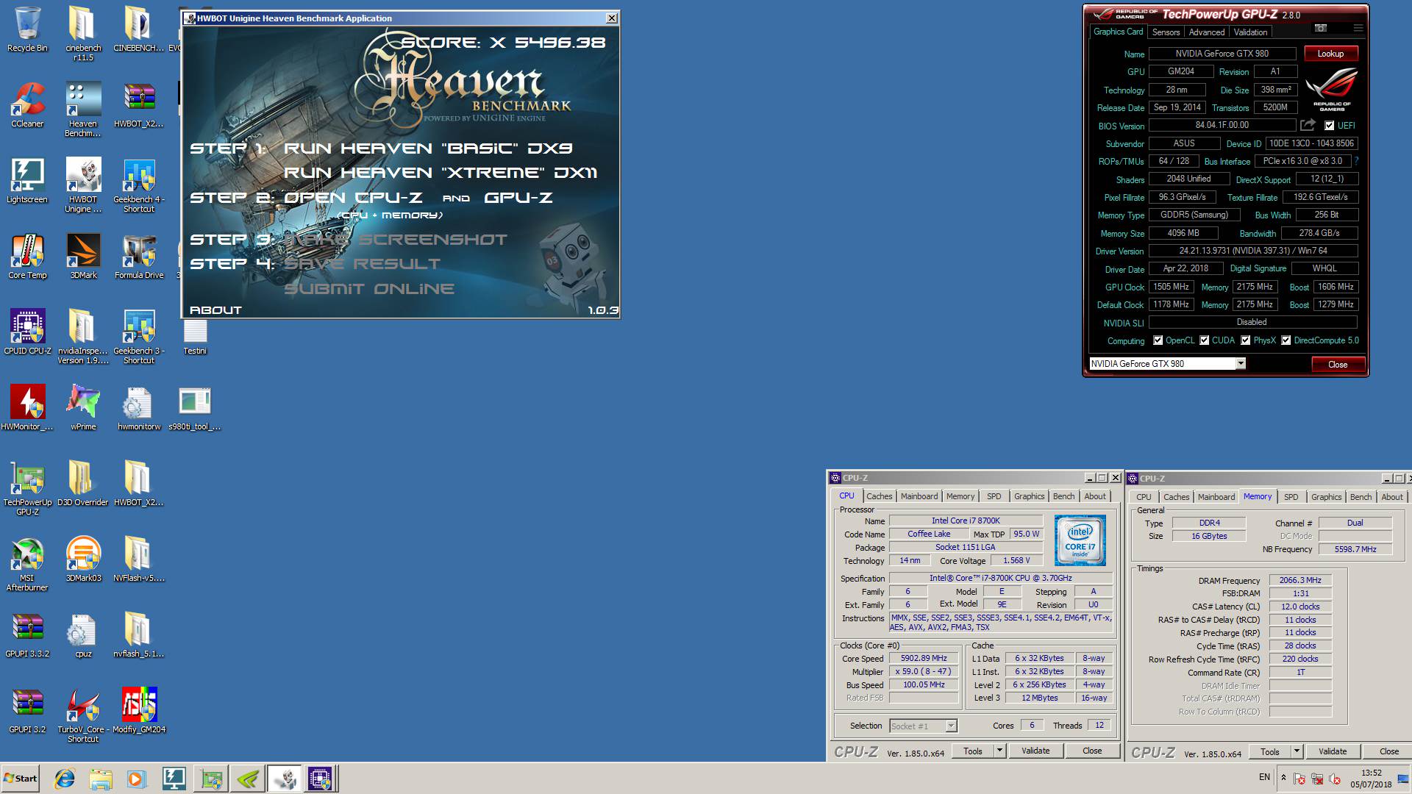The height and width of the screenshot is (794, 1412).
Task: Toggle the CUDA checkbox
Action: (1205, 340)
